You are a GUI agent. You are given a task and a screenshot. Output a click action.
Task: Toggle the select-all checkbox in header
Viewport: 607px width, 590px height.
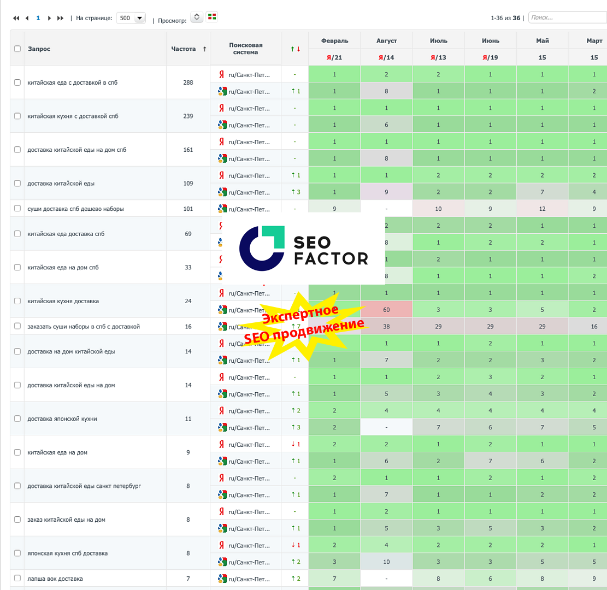tap(17, 49)
